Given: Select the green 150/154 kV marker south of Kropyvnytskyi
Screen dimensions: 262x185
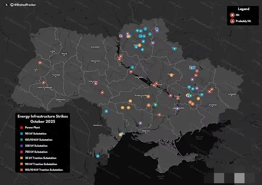Looking at the screenshot, I should point(156,105).
